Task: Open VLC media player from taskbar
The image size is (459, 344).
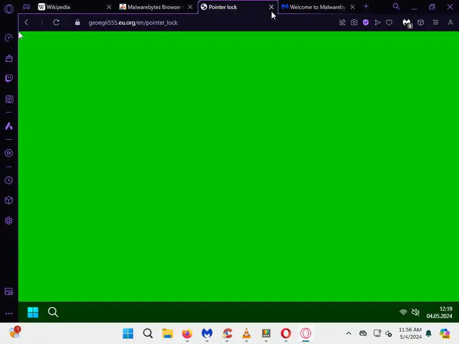Action: coord(247,333)
